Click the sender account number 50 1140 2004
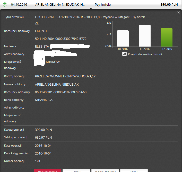182x172 pixels. [61, 39]
